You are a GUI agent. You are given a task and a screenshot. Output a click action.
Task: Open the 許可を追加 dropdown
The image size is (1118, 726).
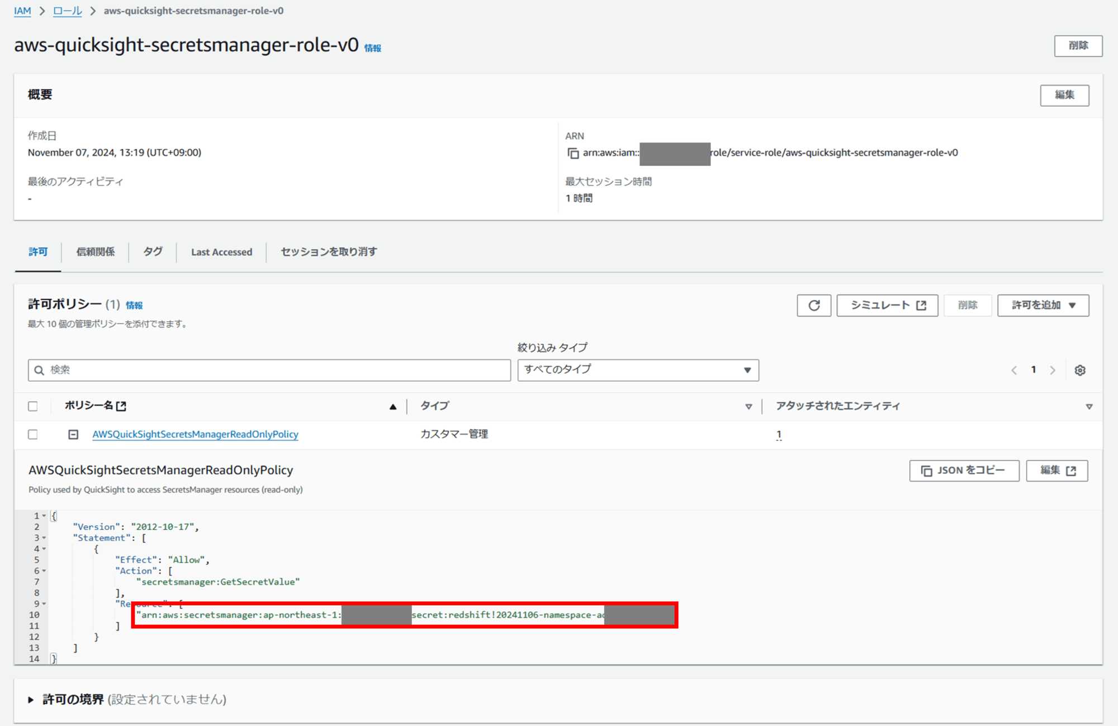(x=1043, y=305)
